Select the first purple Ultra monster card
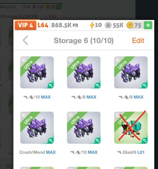Image resolution: width=158 pixels, height=169 pixels. click(x=37, y=72)
